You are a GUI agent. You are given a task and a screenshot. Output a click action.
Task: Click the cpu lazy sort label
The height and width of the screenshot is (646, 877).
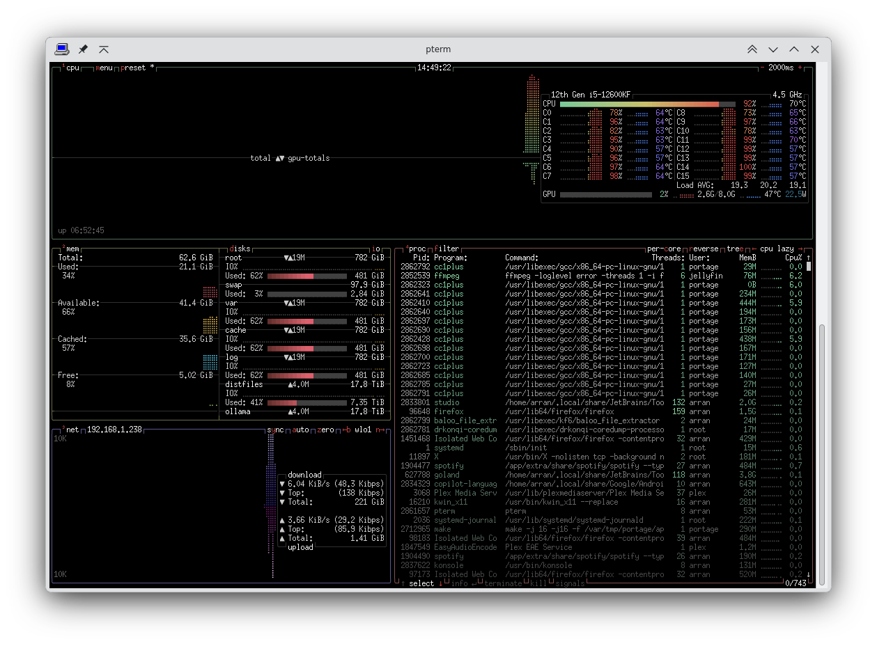pyautogui.click(x=777, y=249)
